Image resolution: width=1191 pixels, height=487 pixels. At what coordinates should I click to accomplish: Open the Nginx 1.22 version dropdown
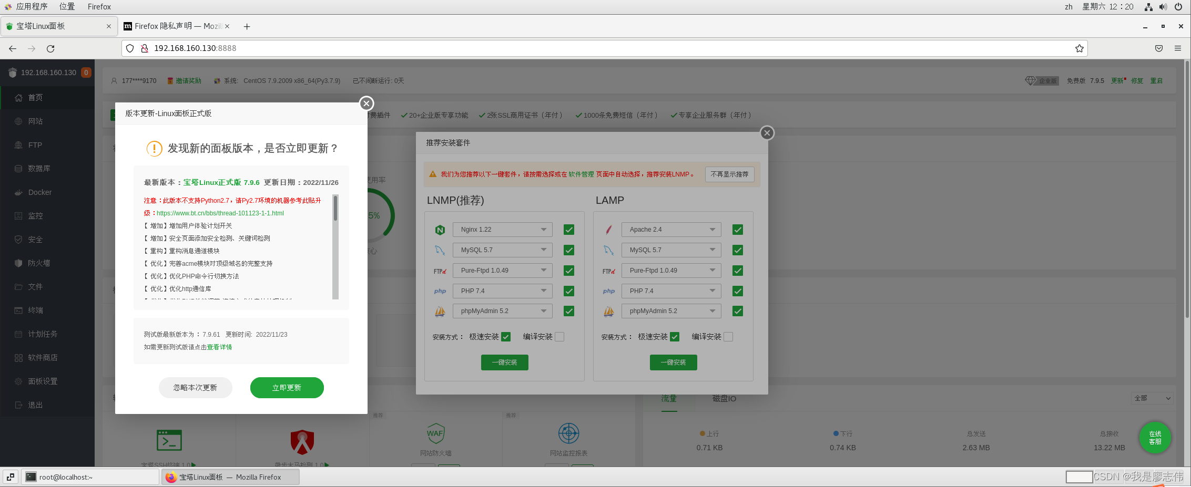click(x=503, y=230)
